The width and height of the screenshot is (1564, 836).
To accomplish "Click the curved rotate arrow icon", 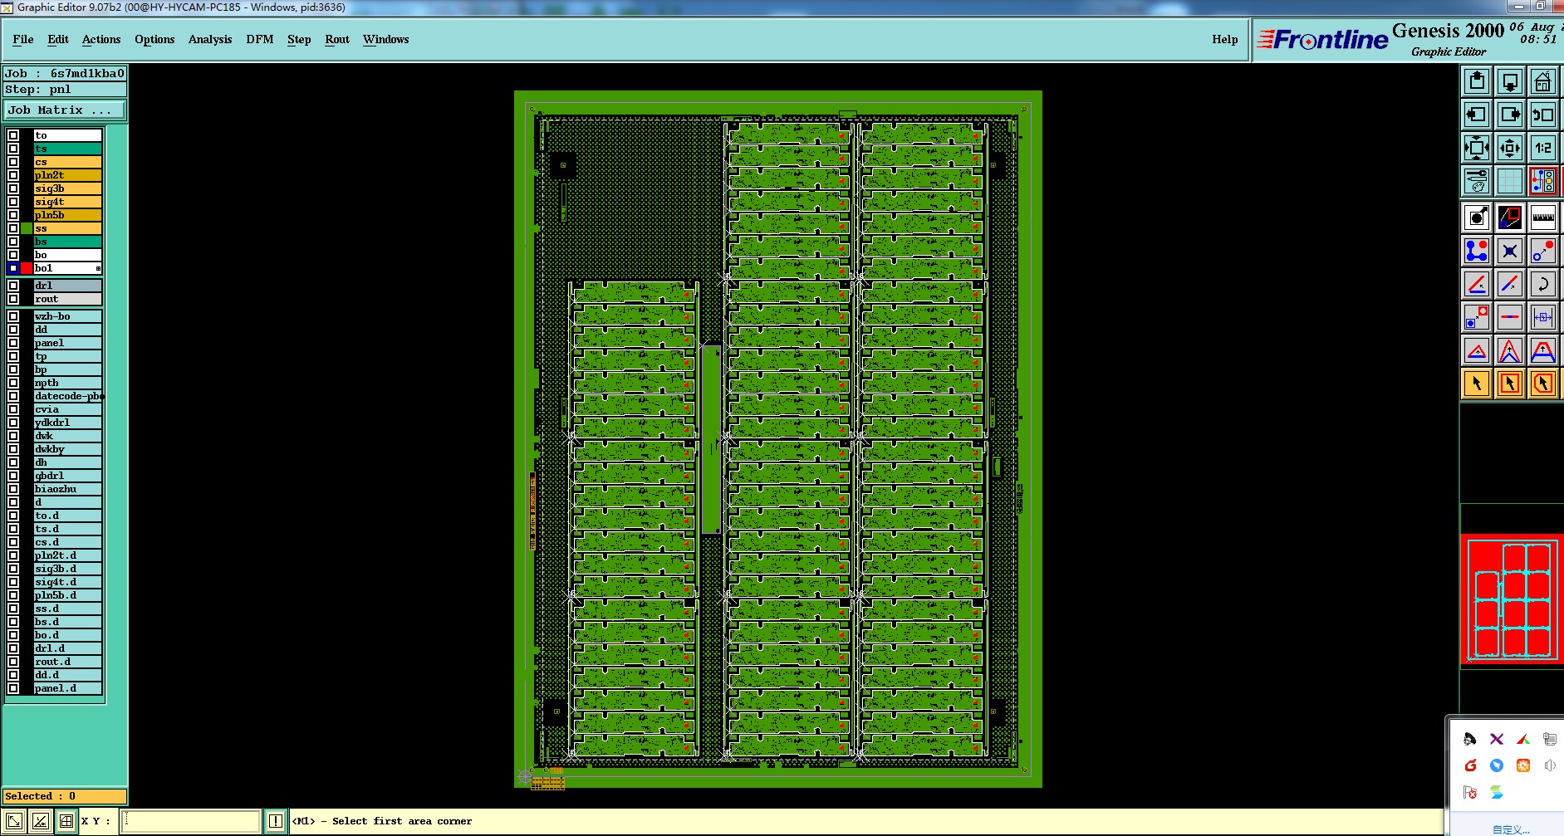I will click(x=1543, y=284).
